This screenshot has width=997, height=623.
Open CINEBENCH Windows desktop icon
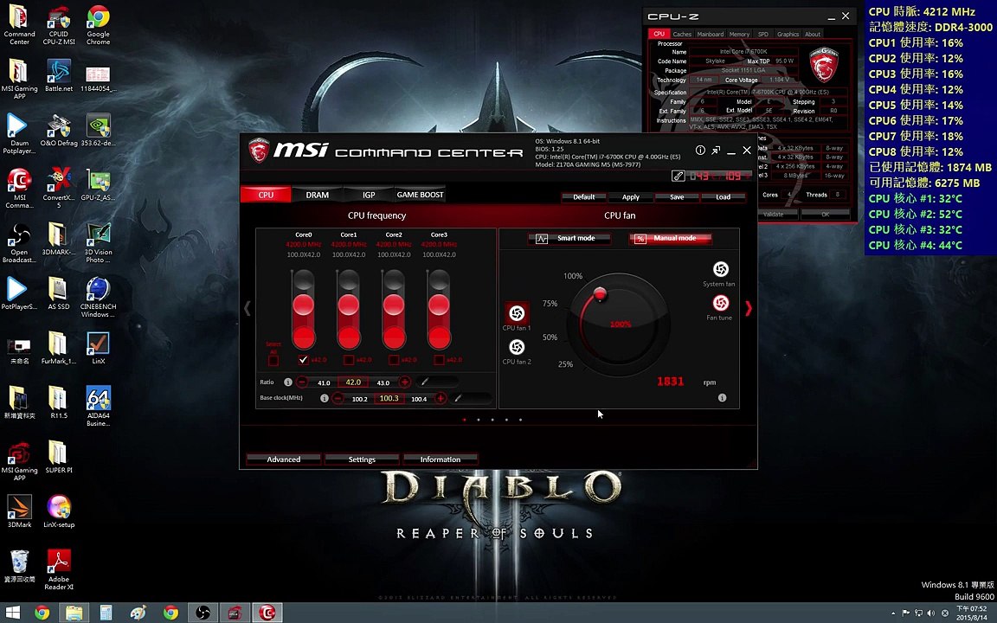pyautogui.click(x=98, y=298)
